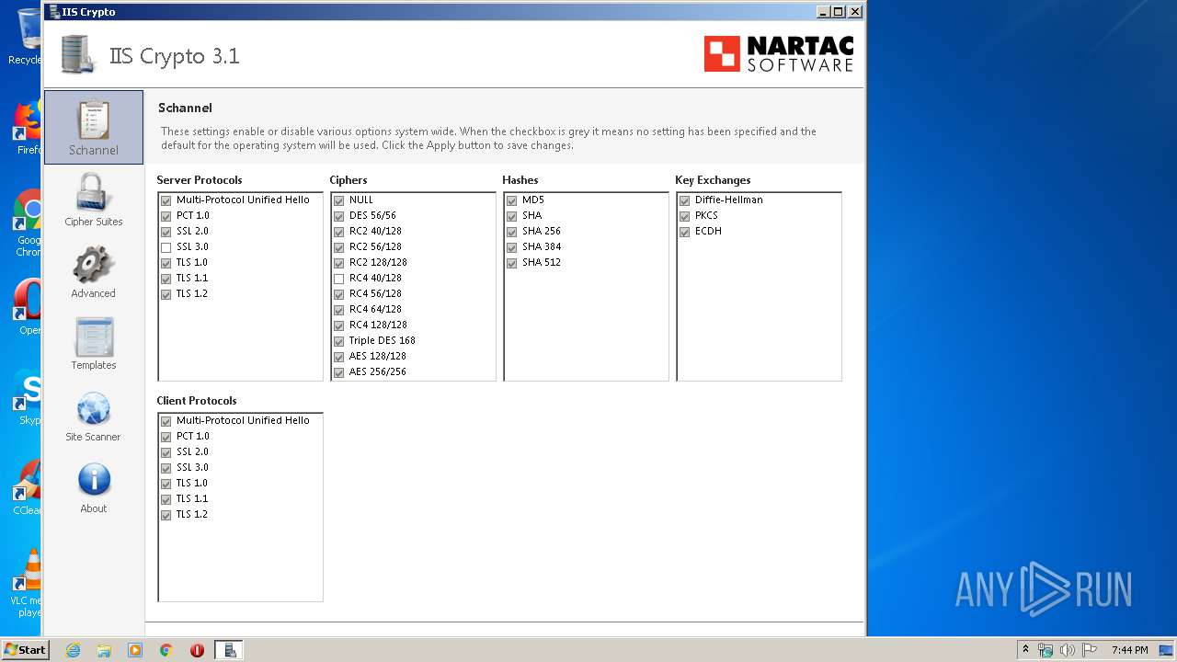The image size is (1177, 662).
Task: Toggle the RC2 40/128 cipher checkbox
Action: pos(339,232)
